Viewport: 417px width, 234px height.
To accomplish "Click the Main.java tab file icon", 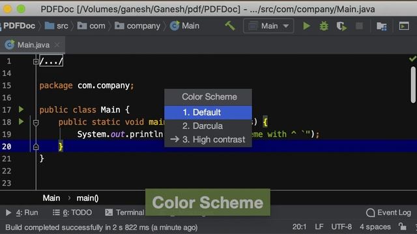I will tap(10, 45).
